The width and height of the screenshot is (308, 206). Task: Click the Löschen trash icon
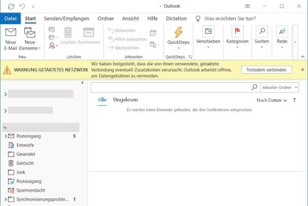point(68,36)
